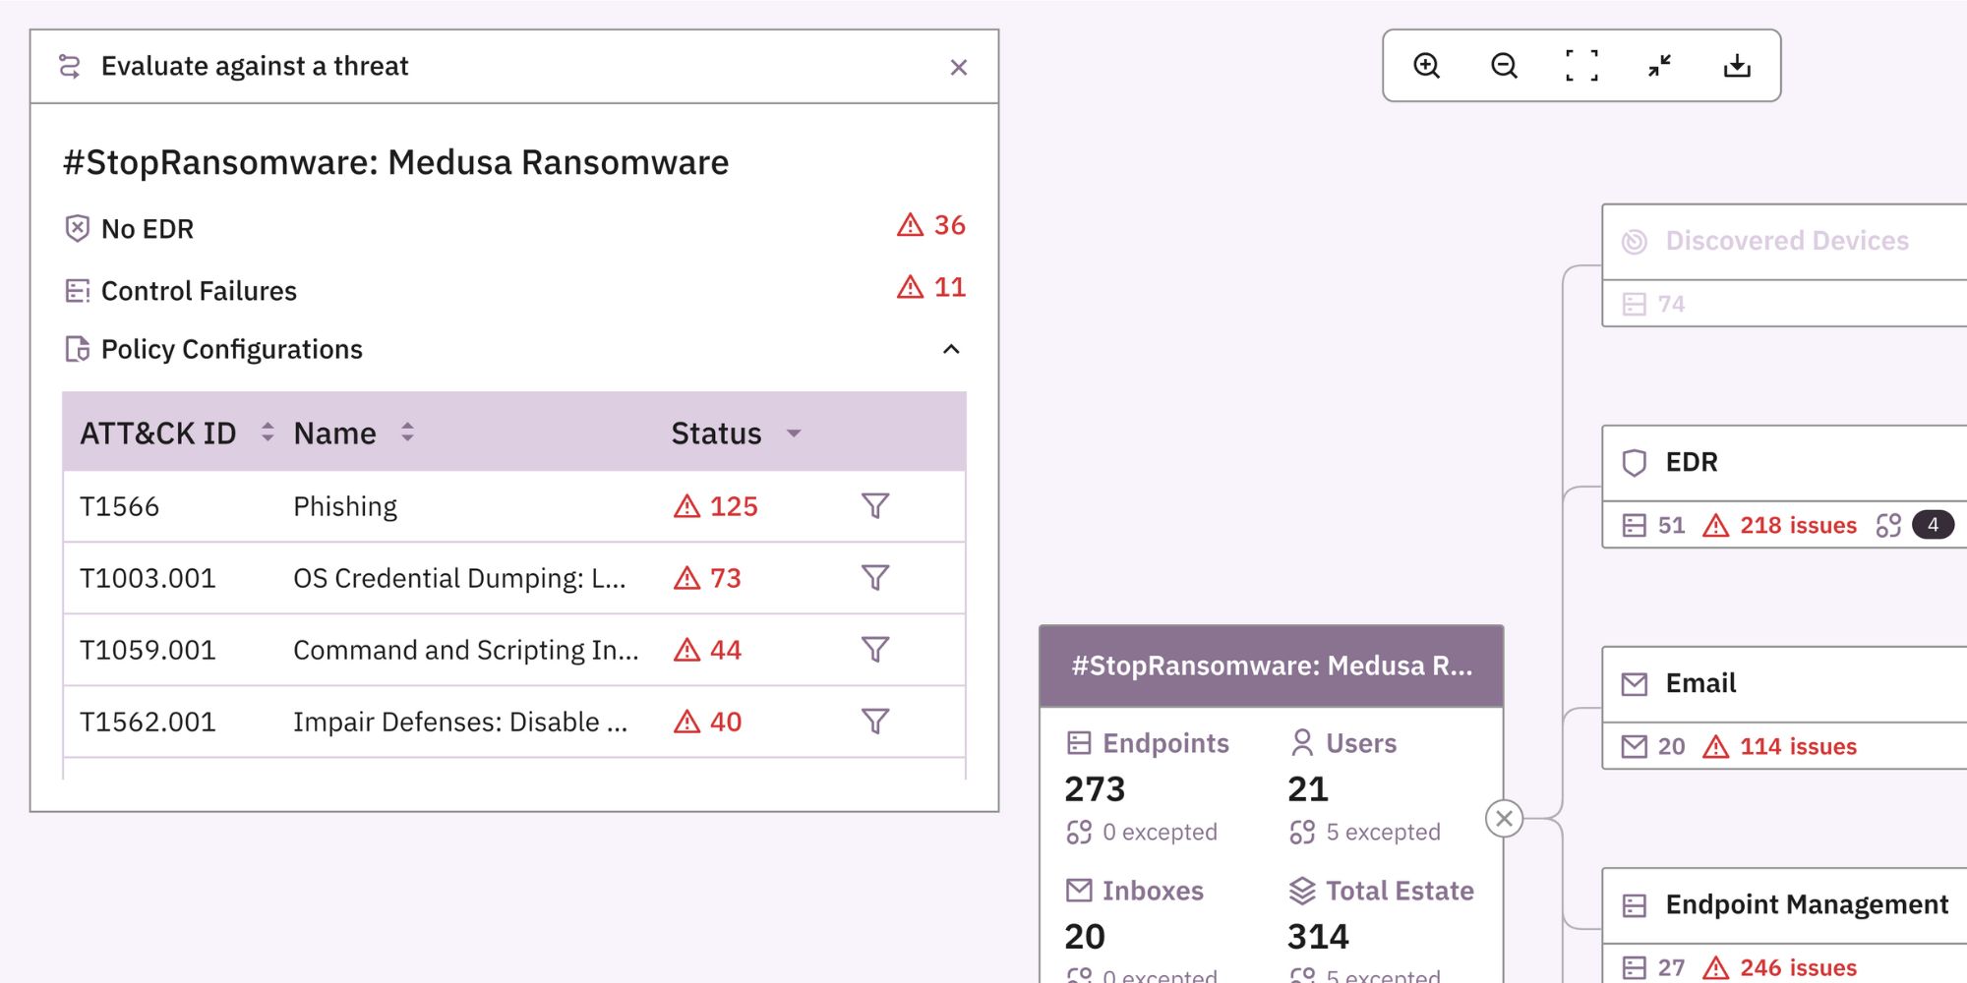Screen dimensions: 1967x983
Task: Click the #StopRansomware: Medusa R... node header
Action: click(1272, 665)
